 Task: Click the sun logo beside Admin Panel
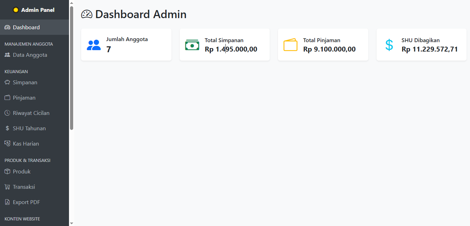pyautogui.click(x=16, y=10)
